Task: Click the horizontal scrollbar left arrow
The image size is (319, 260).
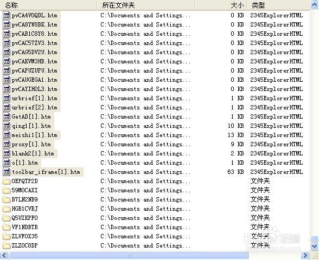Action: click(4, 255)
